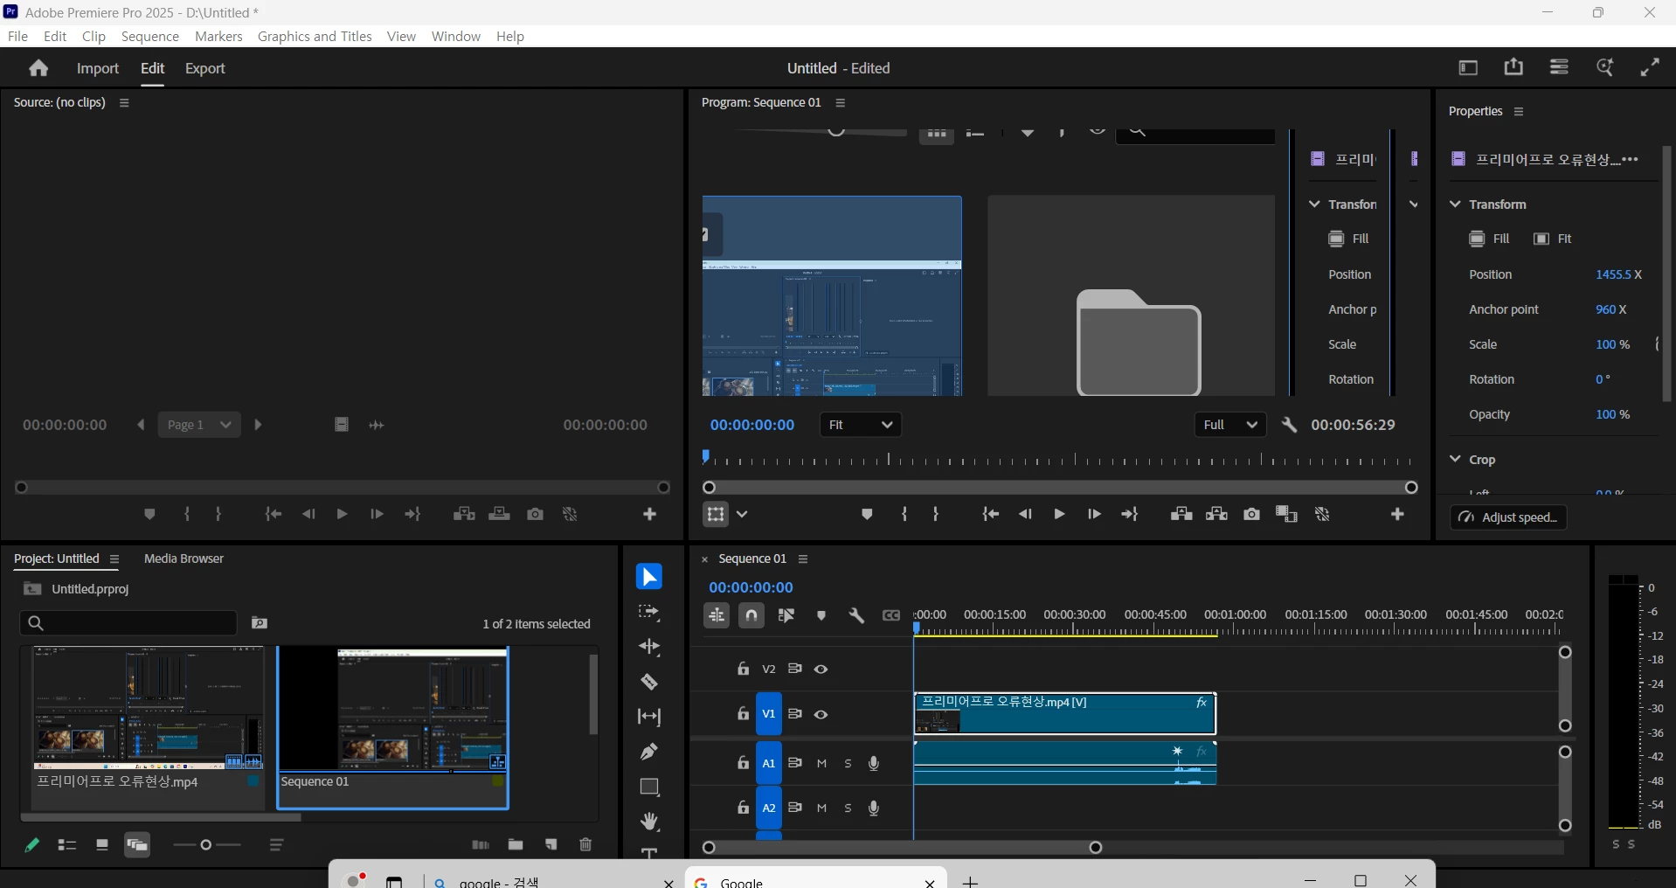Collapse the Transform section in Properties panel
The width and height of the screenshot is (1676, 888).
point(1455,205)
